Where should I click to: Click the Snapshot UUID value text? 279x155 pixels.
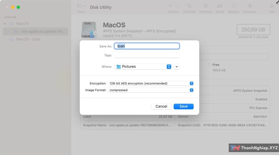pyautogui.click(x=235, y=125)
